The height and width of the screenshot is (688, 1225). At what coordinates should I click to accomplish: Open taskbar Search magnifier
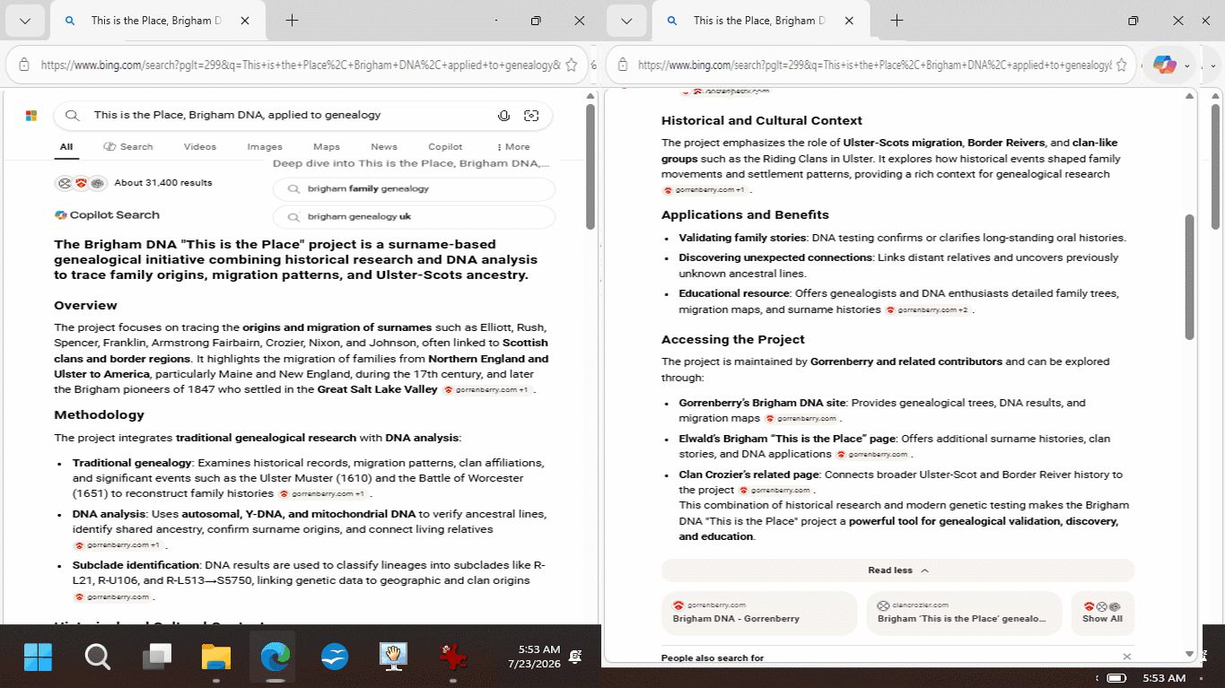click(97, 658)
